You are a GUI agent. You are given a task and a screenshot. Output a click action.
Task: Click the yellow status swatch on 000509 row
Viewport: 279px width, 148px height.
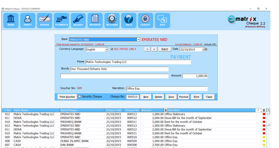[264, 141]
